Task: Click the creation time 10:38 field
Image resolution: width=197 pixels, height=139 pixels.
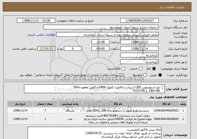Action: point(101,42)
